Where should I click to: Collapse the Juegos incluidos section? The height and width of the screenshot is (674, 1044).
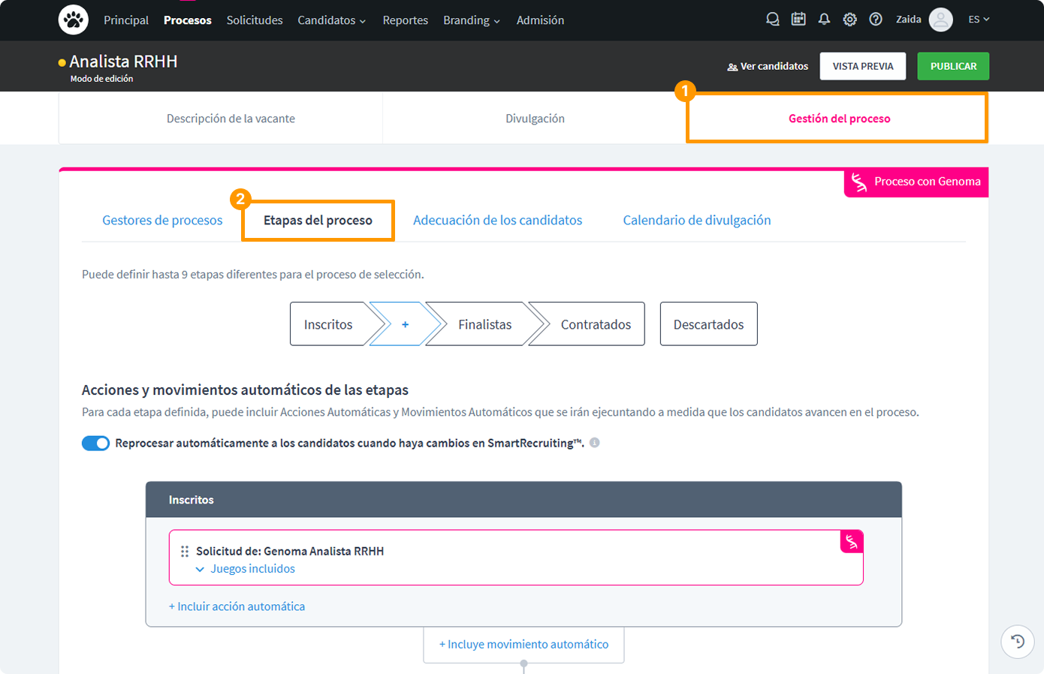pyautogui.click(x=200, y=569)
